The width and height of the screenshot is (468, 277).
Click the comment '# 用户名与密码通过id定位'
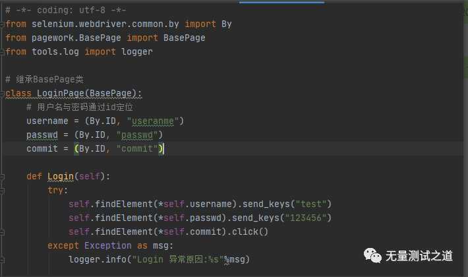tap(80, 107)
